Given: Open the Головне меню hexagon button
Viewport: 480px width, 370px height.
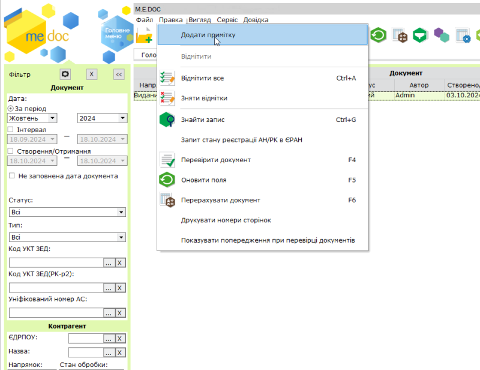Looking at the screenshot, I should click(117, 34).
